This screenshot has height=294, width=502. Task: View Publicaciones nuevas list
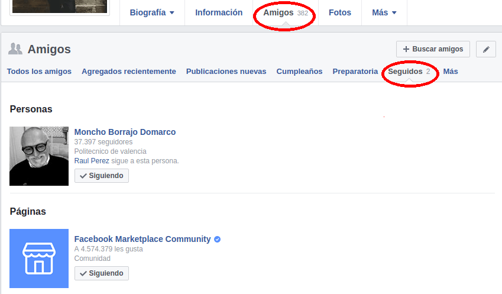226,72
